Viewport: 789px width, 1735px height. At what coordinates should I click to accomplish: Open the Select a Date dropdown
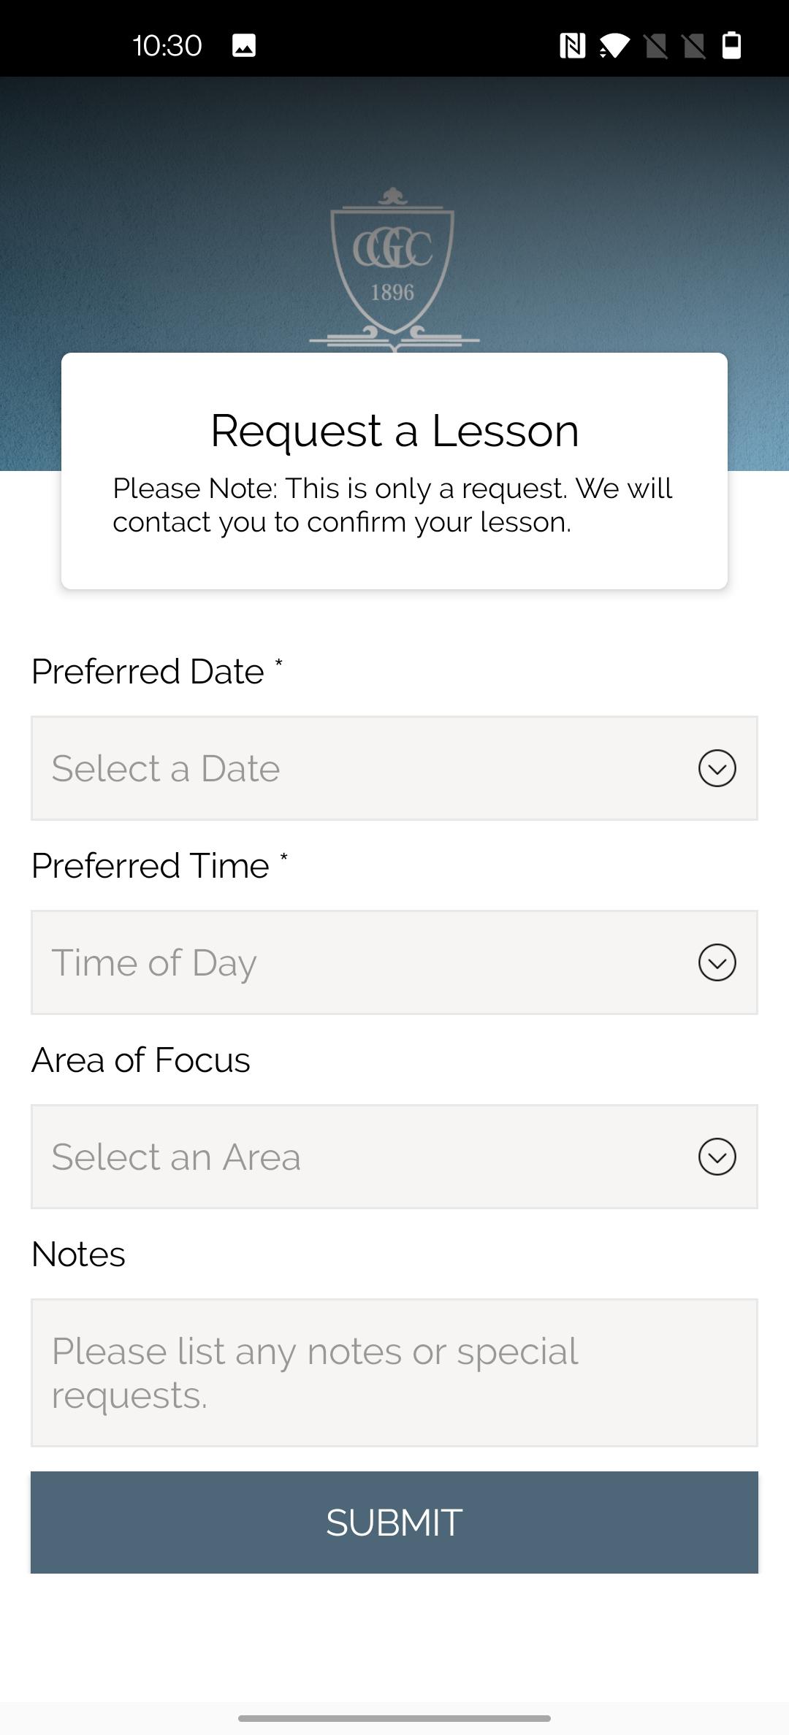394,768
